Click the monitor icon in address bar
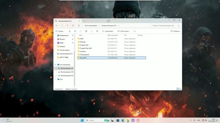The image size is (220, 123). pos(79,26)
